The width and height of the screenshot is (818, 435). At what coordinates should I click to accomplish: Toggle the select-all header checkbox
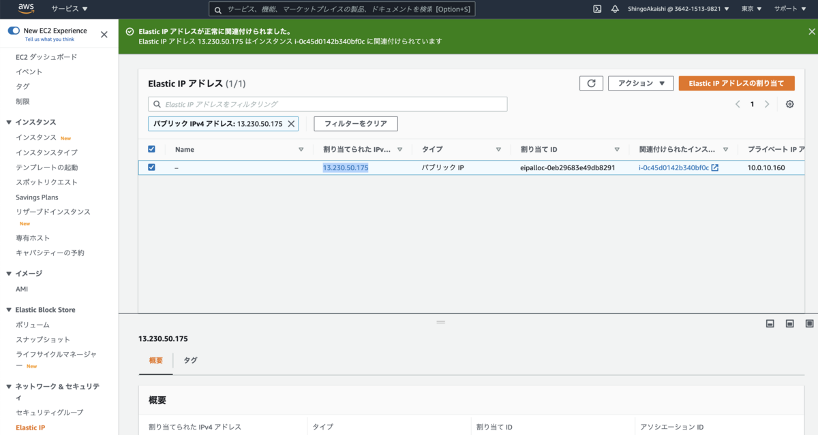[151, 149]
